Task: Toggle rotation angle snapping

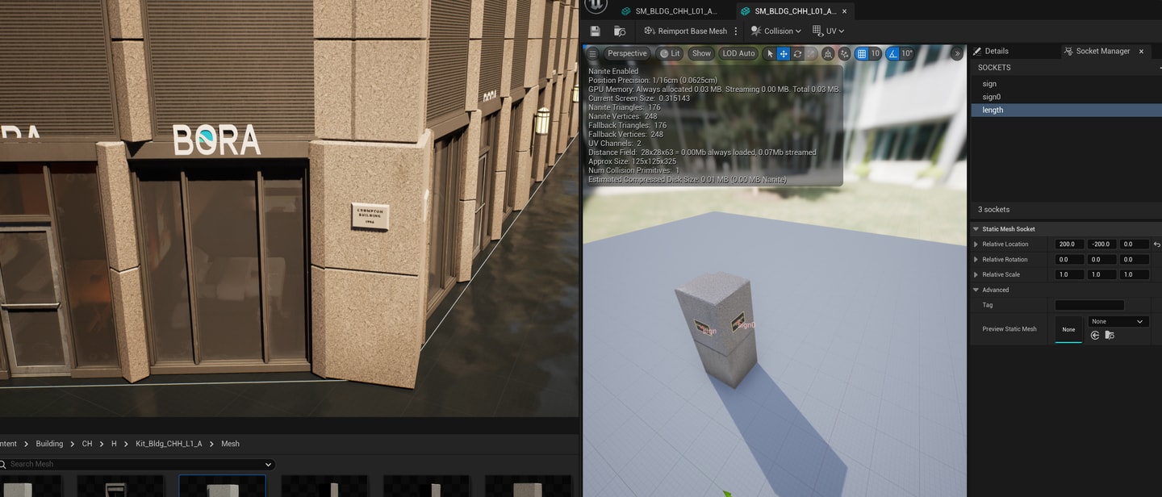Action: click(892, 53)
